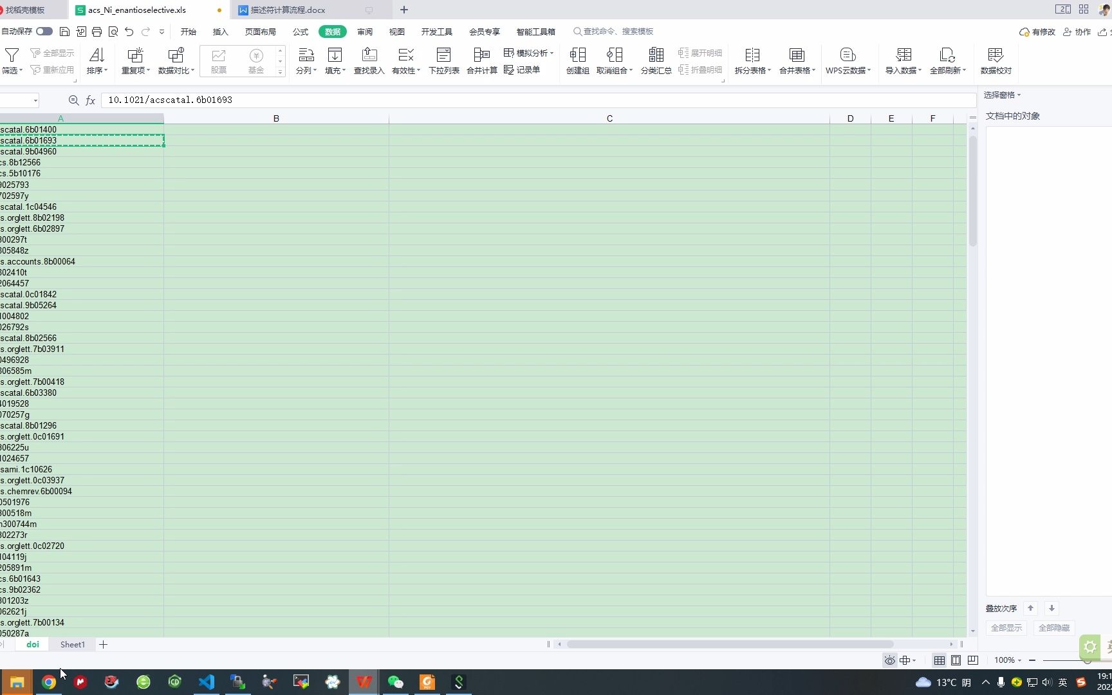
Task: Click the 协作 collaborate button
Action: pos(1077,32)
